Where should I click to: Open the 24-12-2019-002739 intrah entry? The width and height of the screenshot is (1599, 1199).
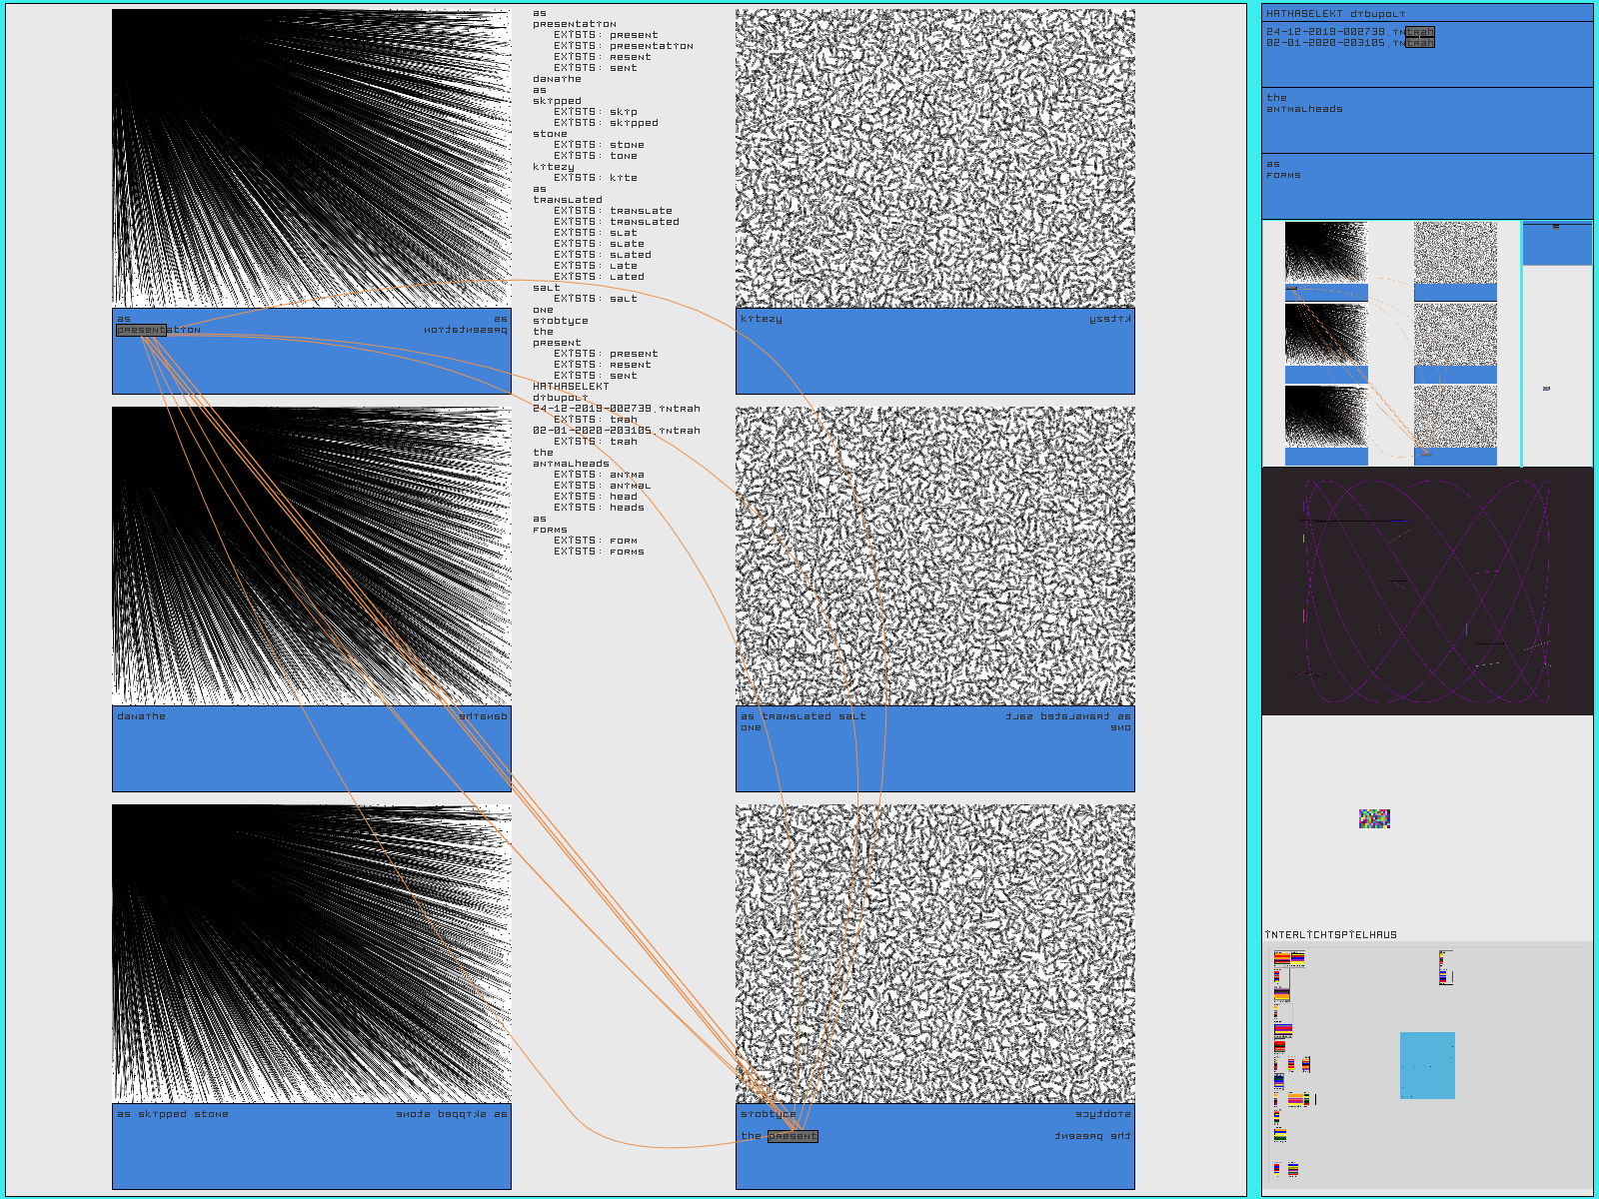pyautogui.click(x=1349, y=32)
